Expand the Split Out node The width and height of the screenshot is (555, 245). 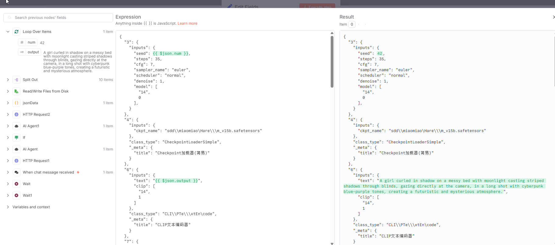(x=8, y=80)
